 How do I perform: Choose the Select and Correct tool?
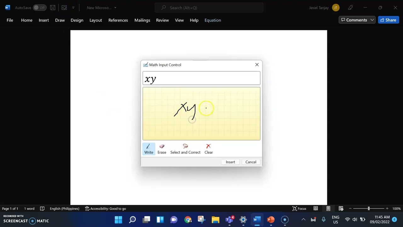(185, 149)
